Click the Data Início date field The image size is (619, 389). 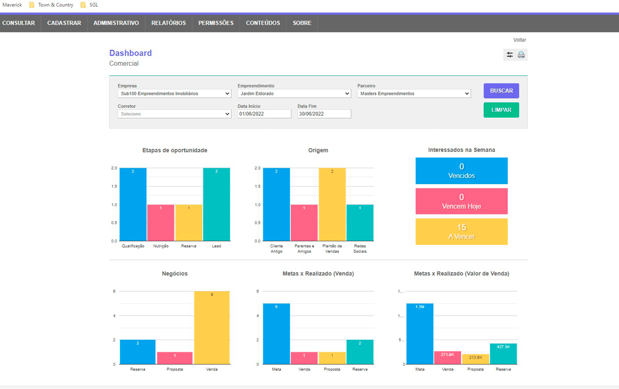pos(264,114)
